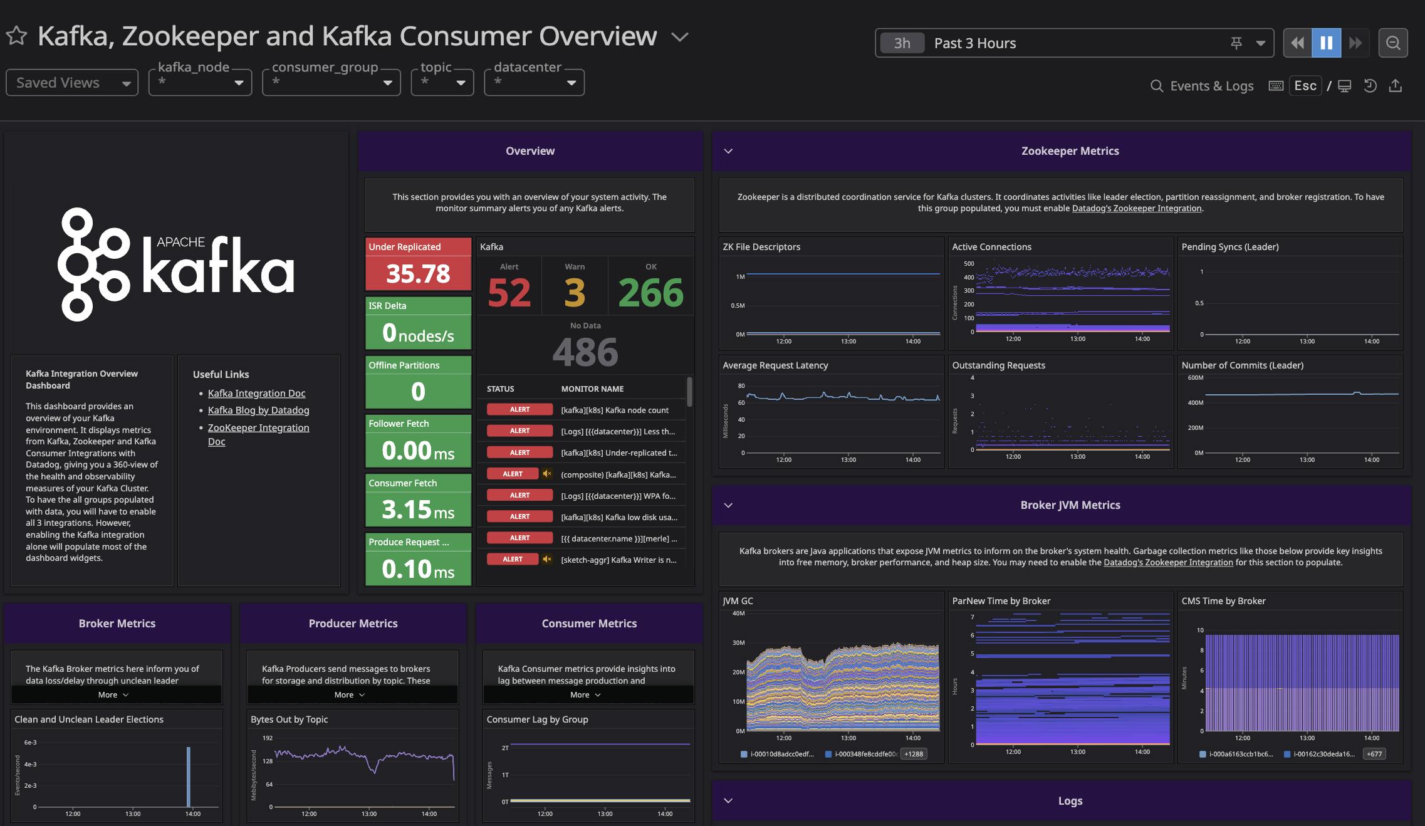Pause live dashboard updates
The image size is (1425, 826).
1326,43
